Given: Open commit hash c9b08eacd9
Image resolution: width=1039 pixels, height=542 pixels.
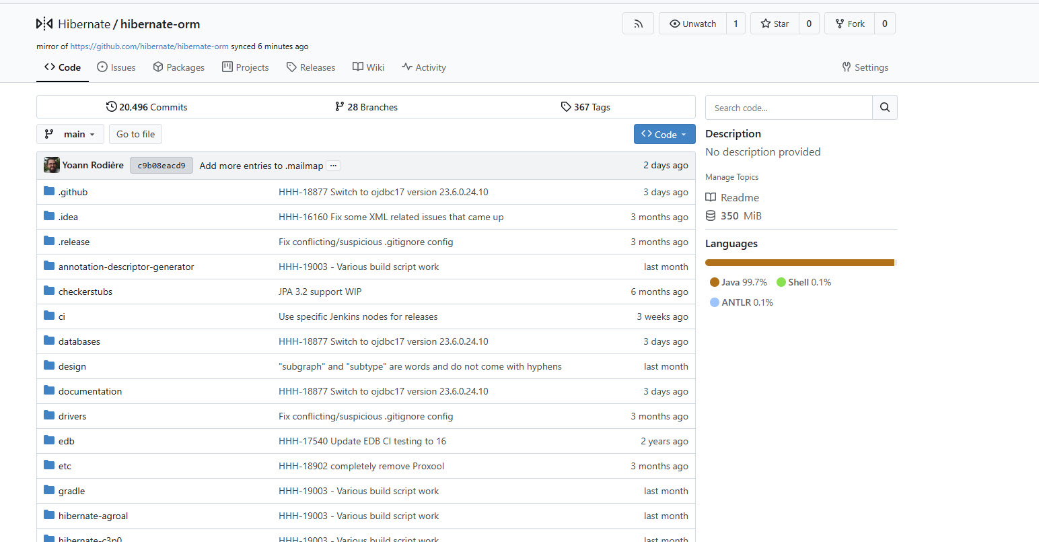Looking at the screenshot, I should point(162,166).
